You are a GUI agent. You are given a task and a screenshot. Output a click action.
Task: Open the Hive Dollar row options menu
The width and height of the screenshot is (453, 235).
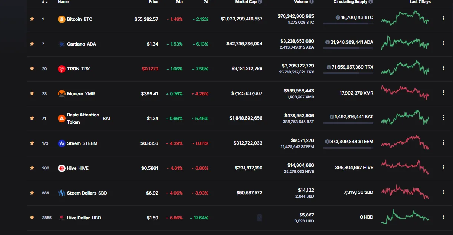443,217
